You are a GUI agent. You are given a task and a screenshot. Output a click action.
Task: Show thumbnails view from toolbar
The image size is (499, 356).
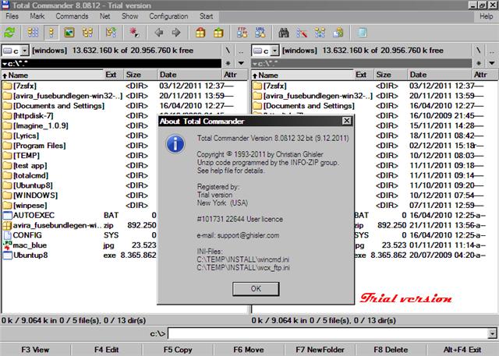[69, 33]
